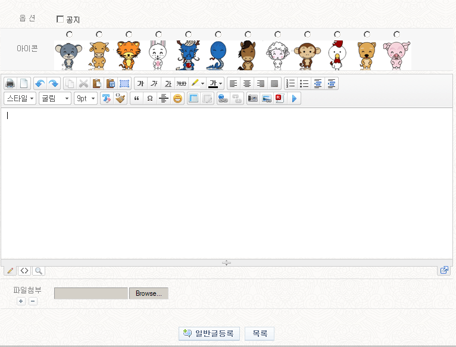Insert Flash object icon
This screenshot has width=456, height=347.
(280, 98)
